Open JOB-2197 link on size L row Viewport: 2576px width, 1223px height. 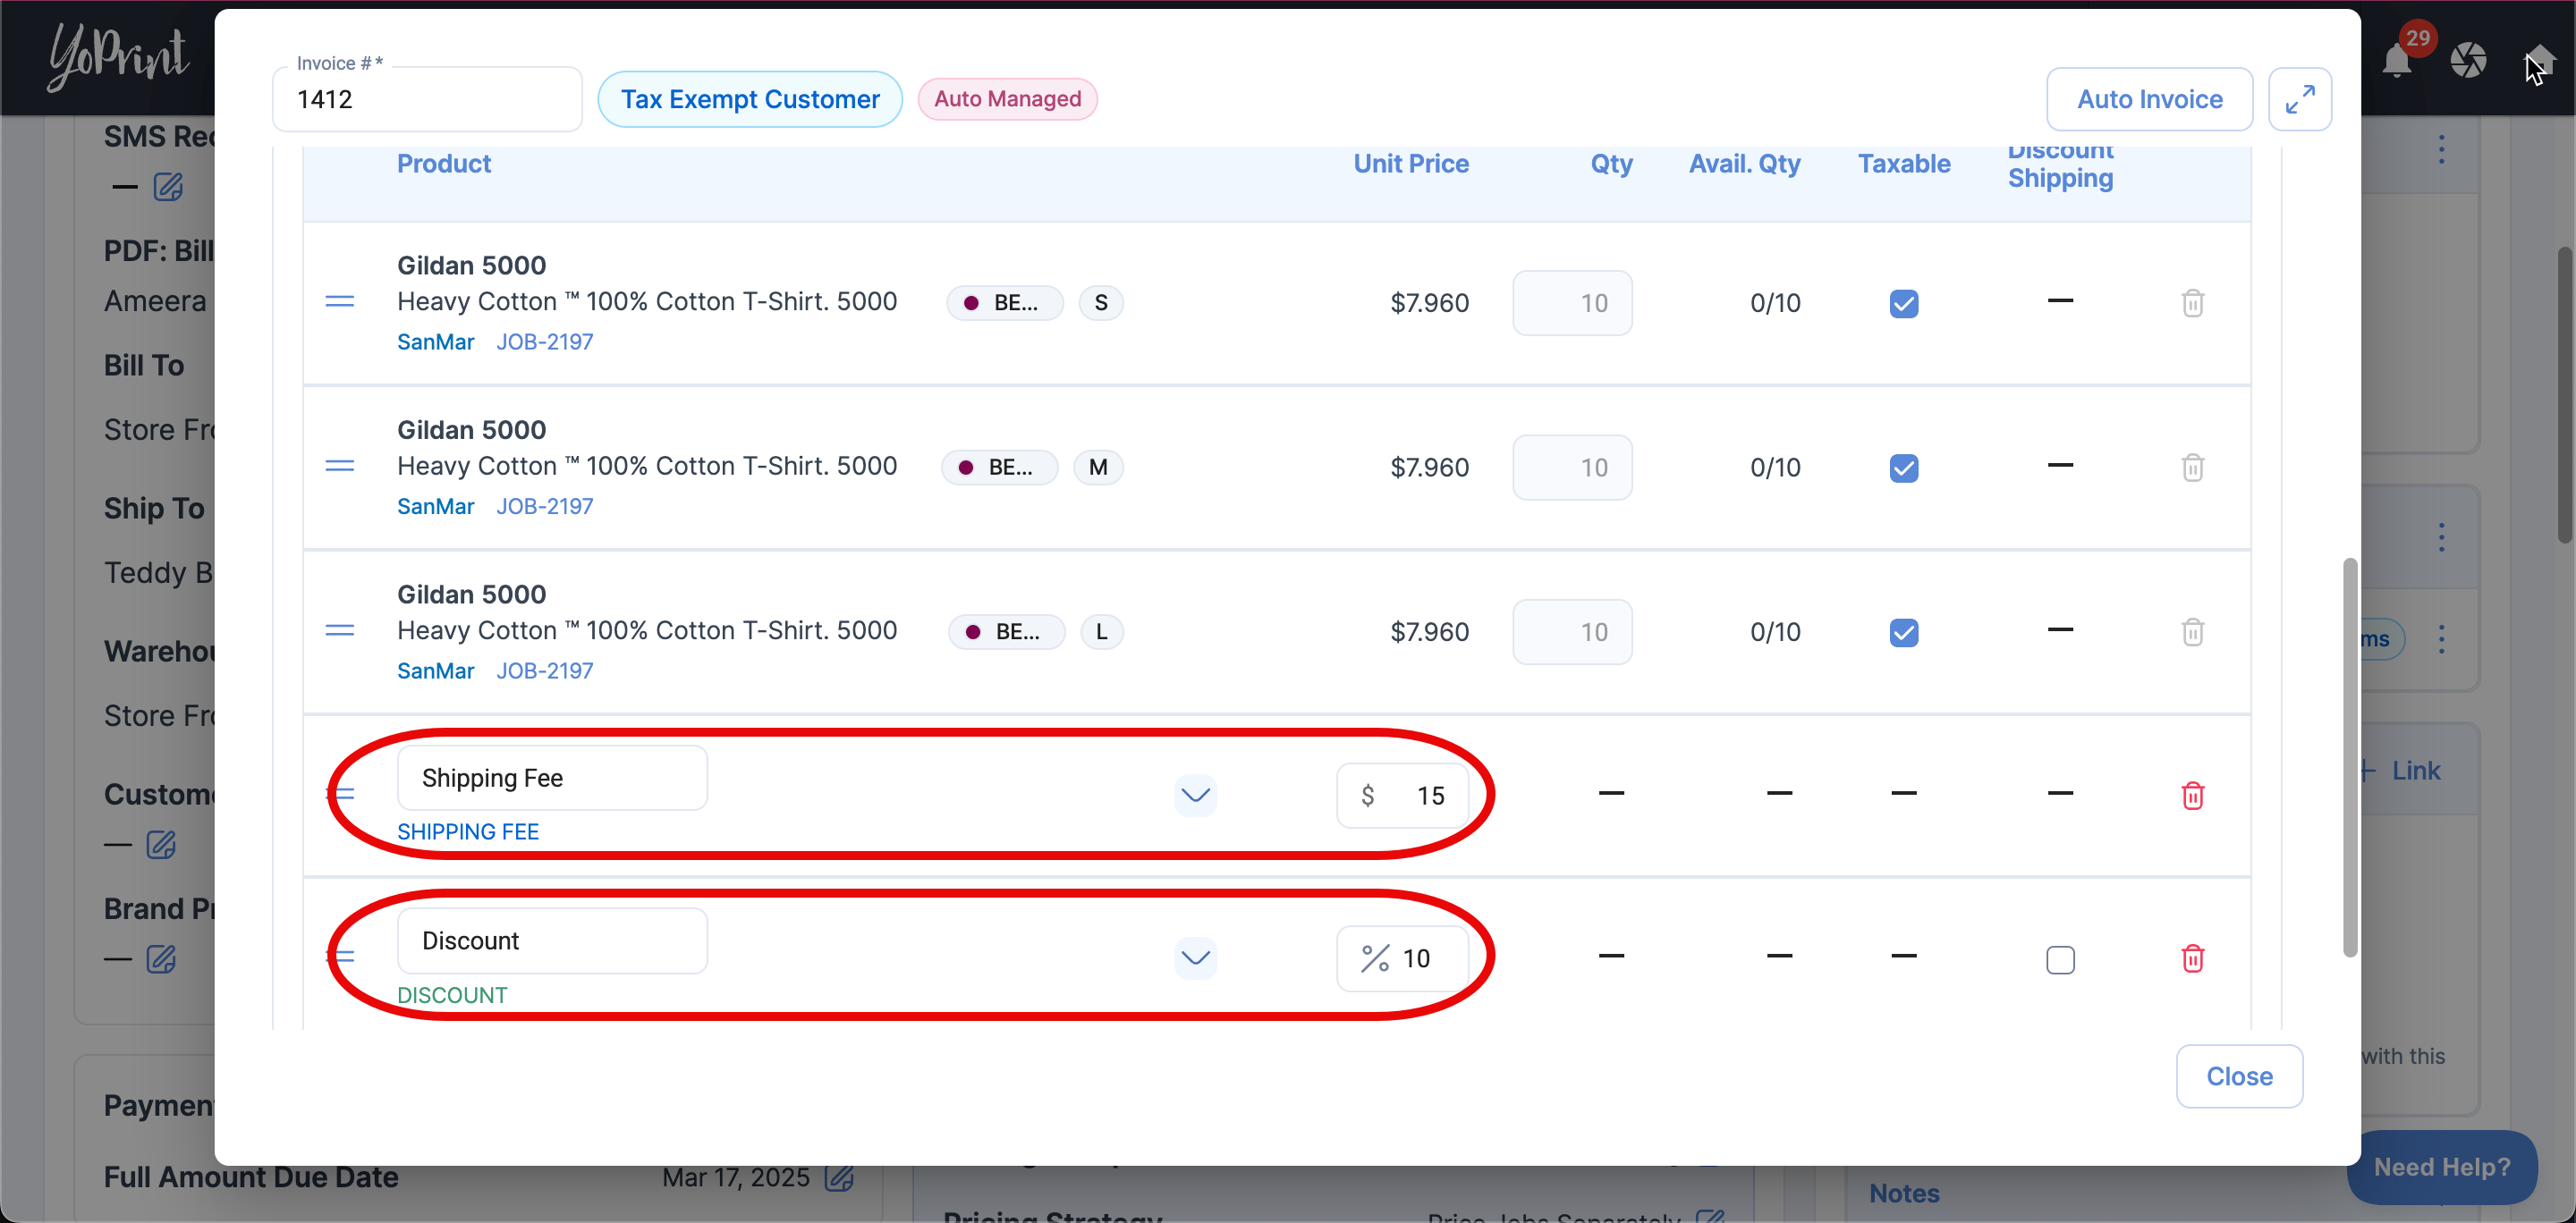544,671
